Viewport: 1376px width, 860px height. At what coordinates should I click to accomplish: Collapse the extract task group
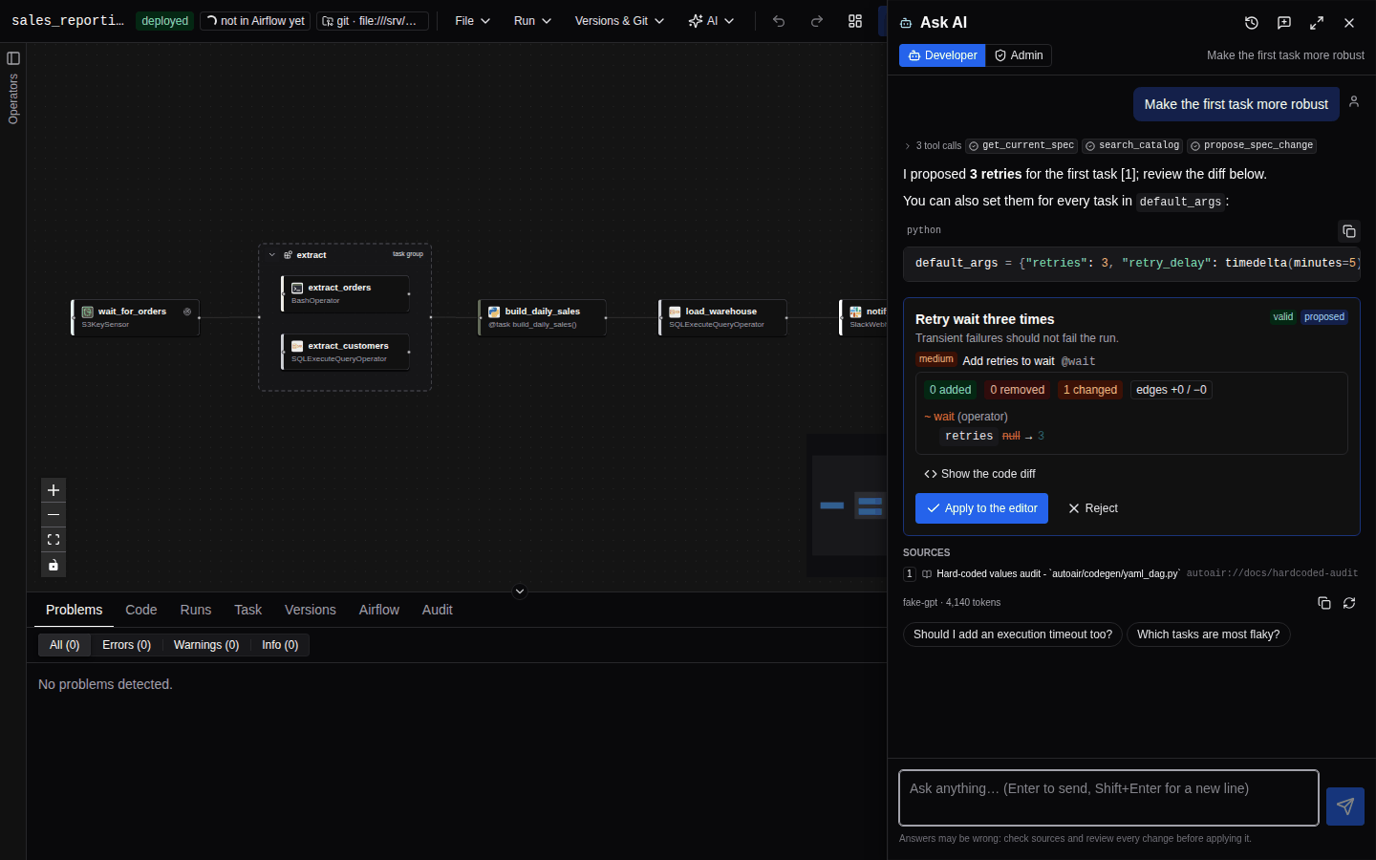point(272,255)
